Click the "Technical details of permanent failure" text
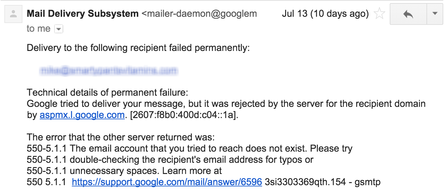 [108, 93]
